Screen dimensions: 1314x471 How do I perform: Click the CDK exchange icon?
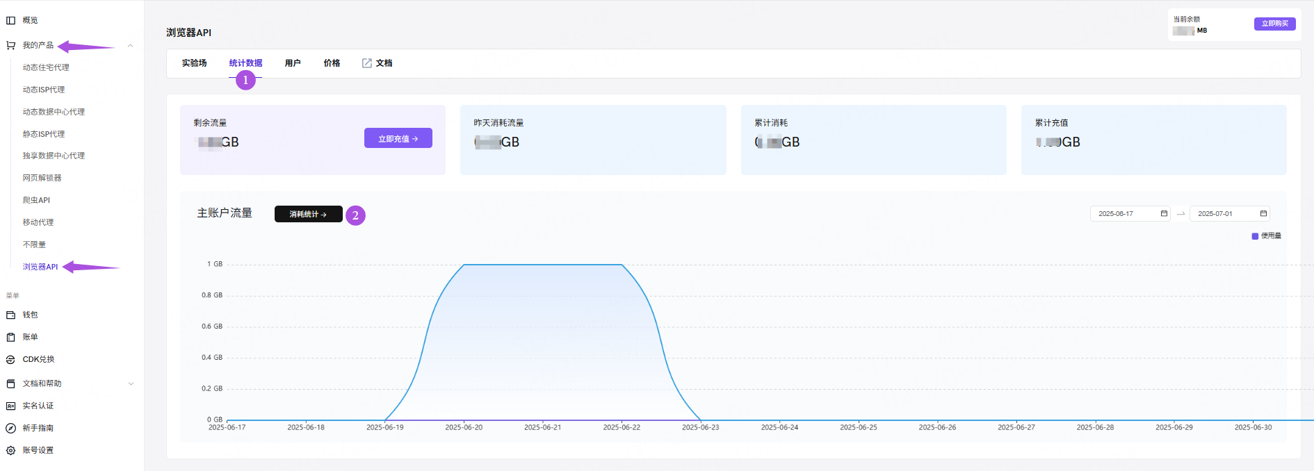coord(10,359)
